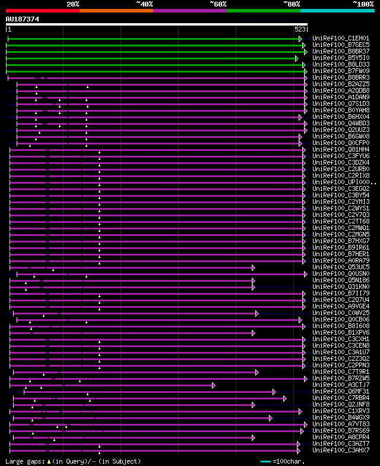
Task: Click the arrowhead ending the UniRef100_A8CPR4 alignment
Action: pyautogui.click(x=253, y=437)
